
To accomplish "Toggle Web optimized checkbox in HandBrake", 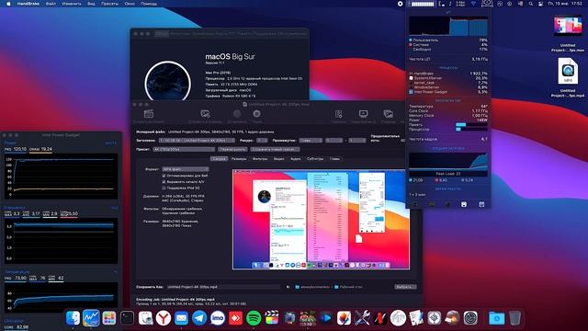I will coord(164,176).
